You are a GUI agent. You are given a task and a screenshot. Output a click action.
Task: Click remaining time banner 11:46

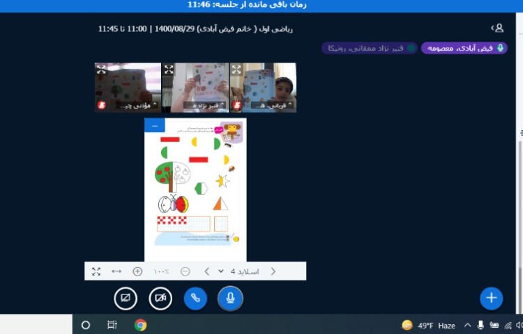(x=247, y=5)
